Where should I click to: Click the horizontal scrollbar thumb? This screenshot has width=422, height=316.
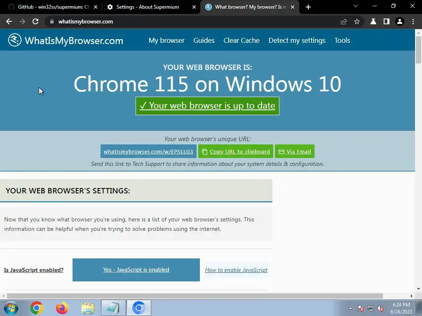pos(195,296)
